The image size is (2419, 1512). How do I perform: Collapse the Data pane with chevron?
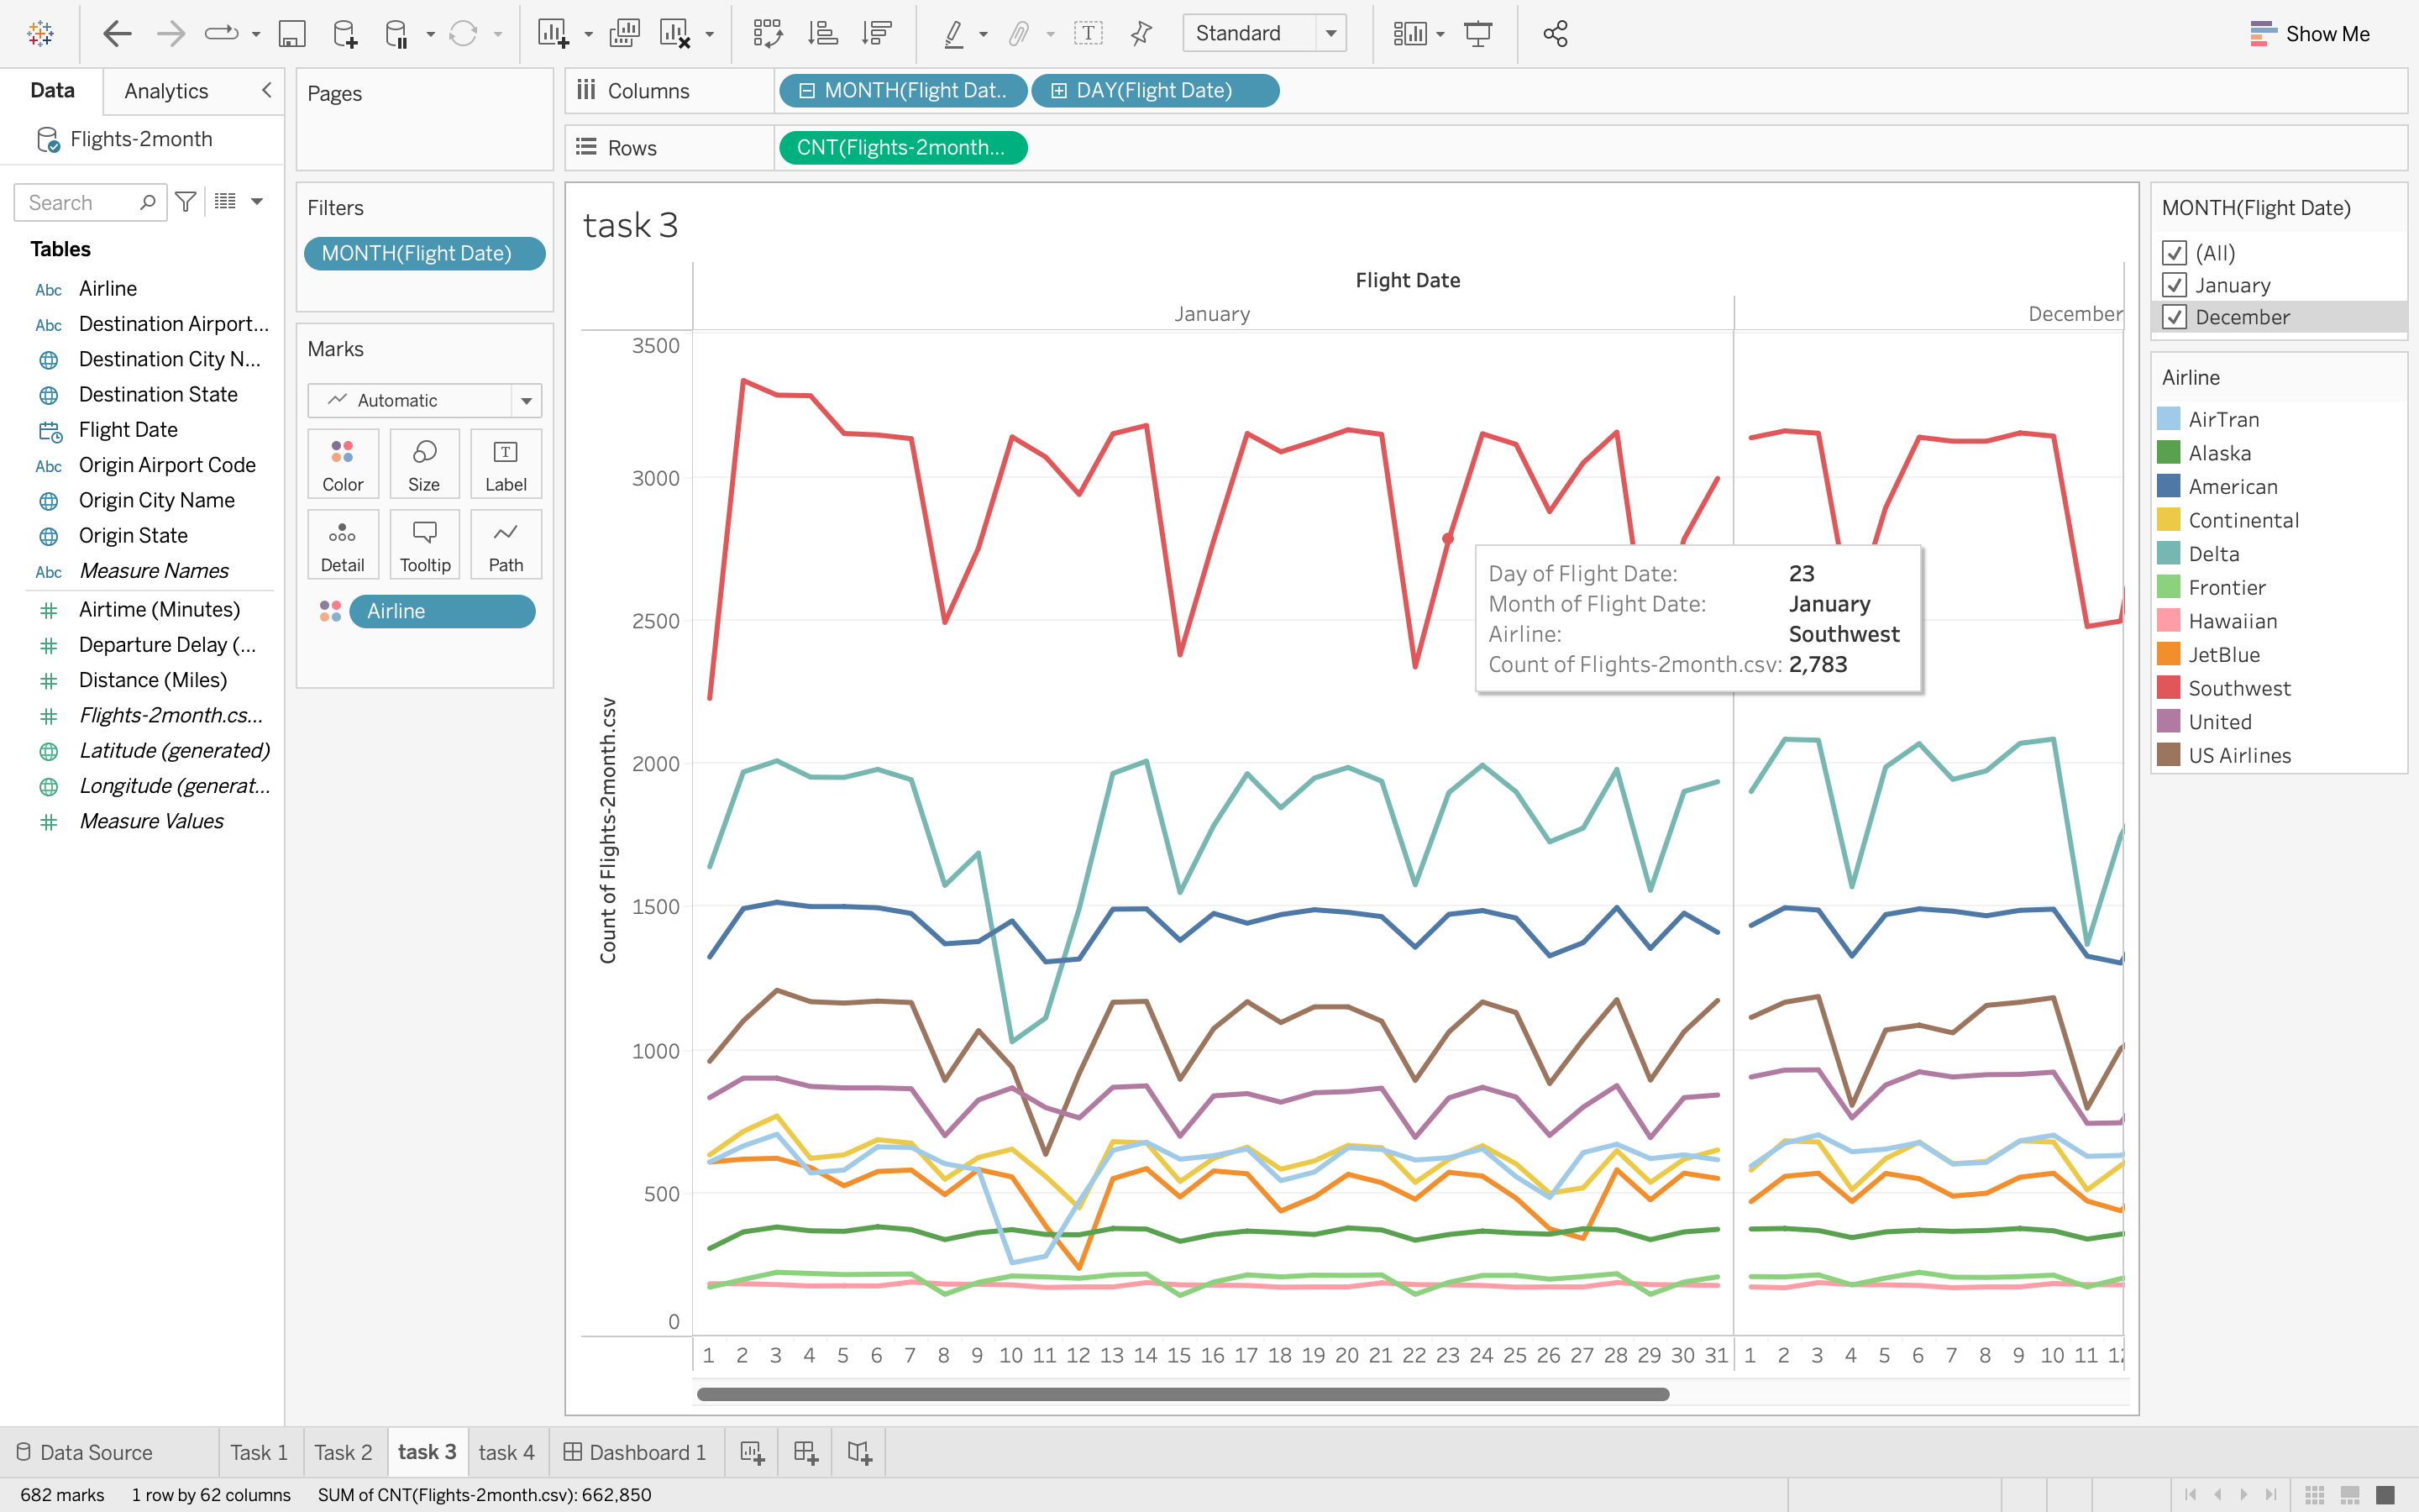pyautogui.click(x=266, y=90)
